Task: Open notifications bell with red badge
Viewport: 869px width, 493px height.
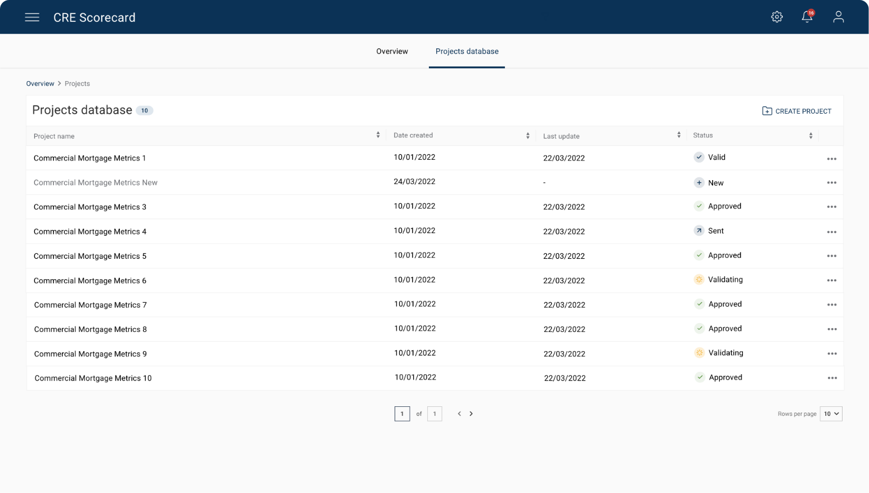Action: pyautogui.click(x=808, y=16)
